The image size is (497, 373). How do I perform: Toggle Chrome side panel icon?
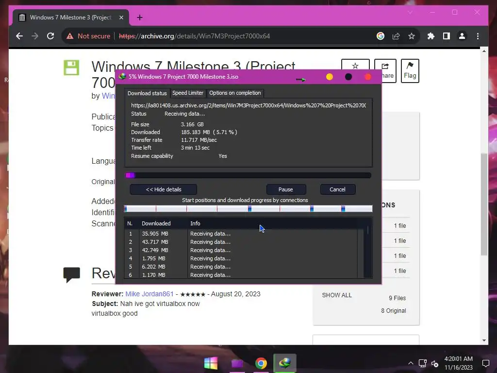447,36
